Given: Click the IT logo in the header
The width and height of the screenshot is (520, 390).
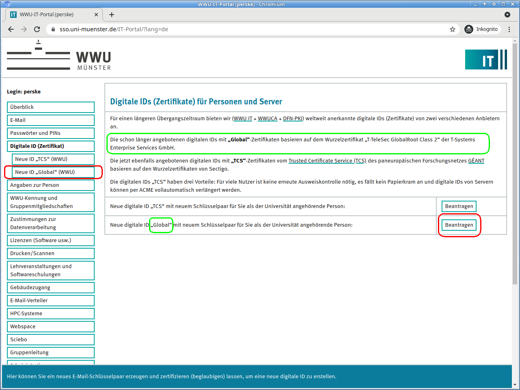Looking at the screenshot, I should coord(486,60).
